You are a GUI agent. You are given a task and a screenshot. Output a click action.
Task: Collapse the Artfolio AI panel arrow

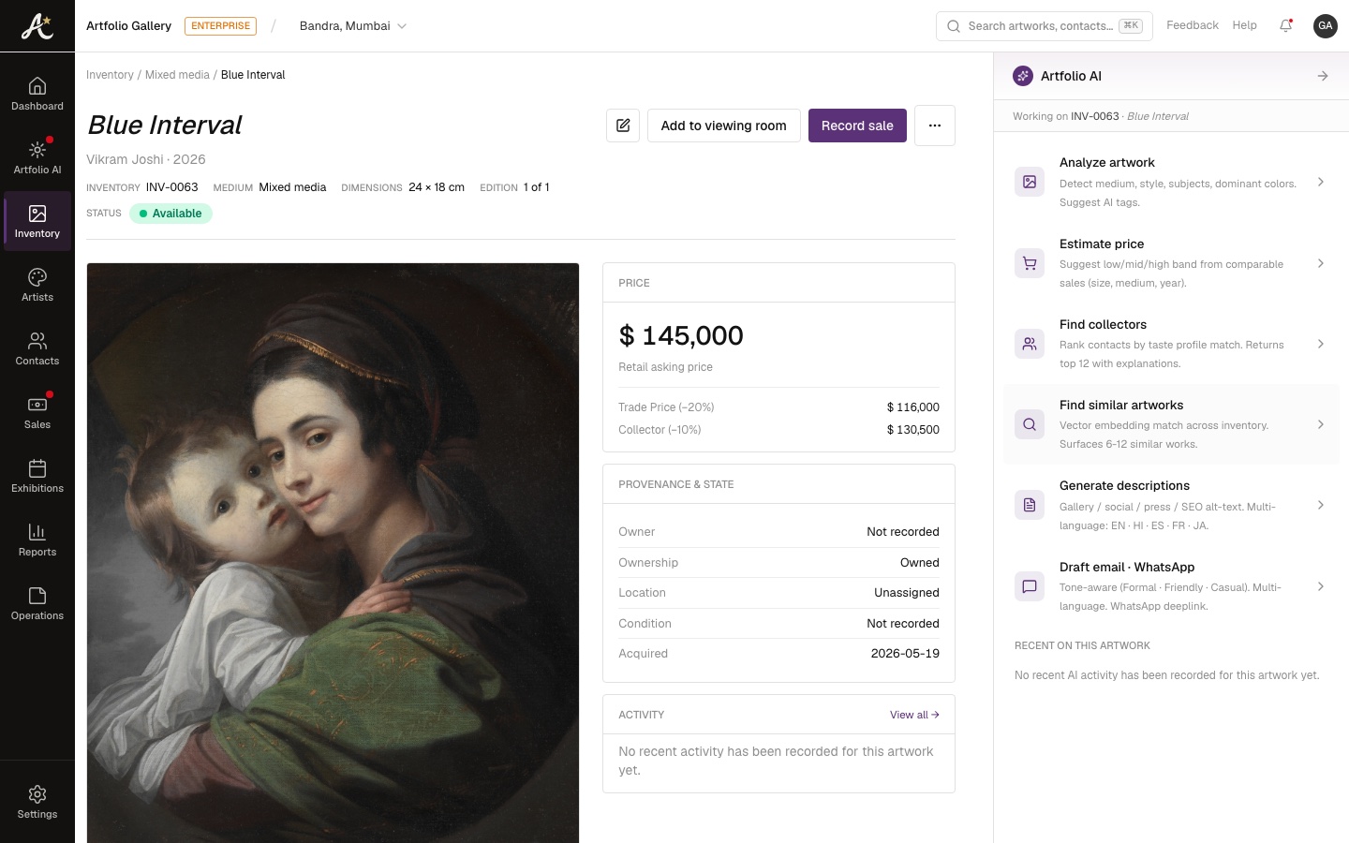[x=1323, y=76]
